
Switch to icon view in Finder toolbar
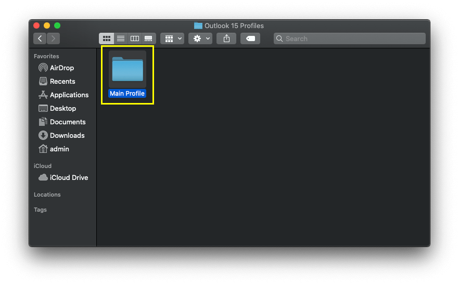pyautogui.click(x=107, y=38)
